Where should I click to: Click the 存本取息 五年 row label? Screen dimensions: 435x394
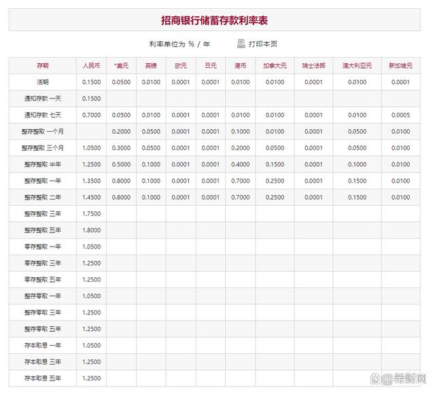[43, 378]
